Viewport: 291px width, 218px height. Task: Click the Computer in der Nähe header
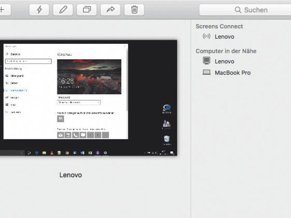(226, 51)
